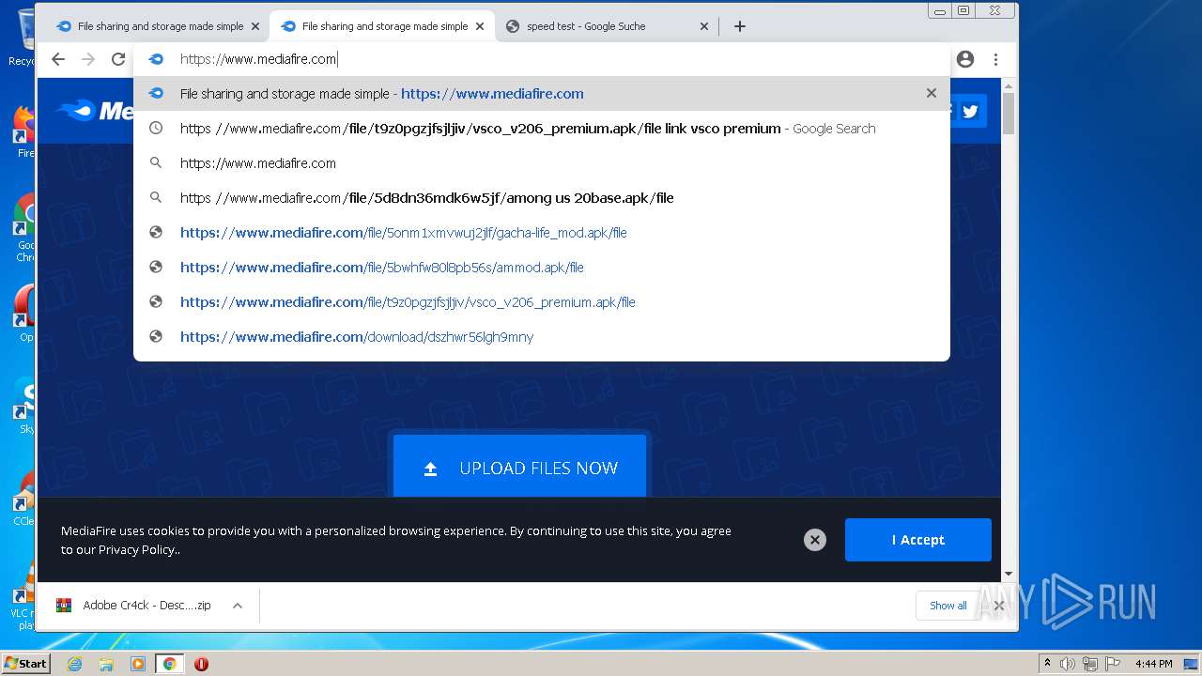
Task: Click the 4:44 PM taskbar clock
Action: click(x=1154, y=664)
